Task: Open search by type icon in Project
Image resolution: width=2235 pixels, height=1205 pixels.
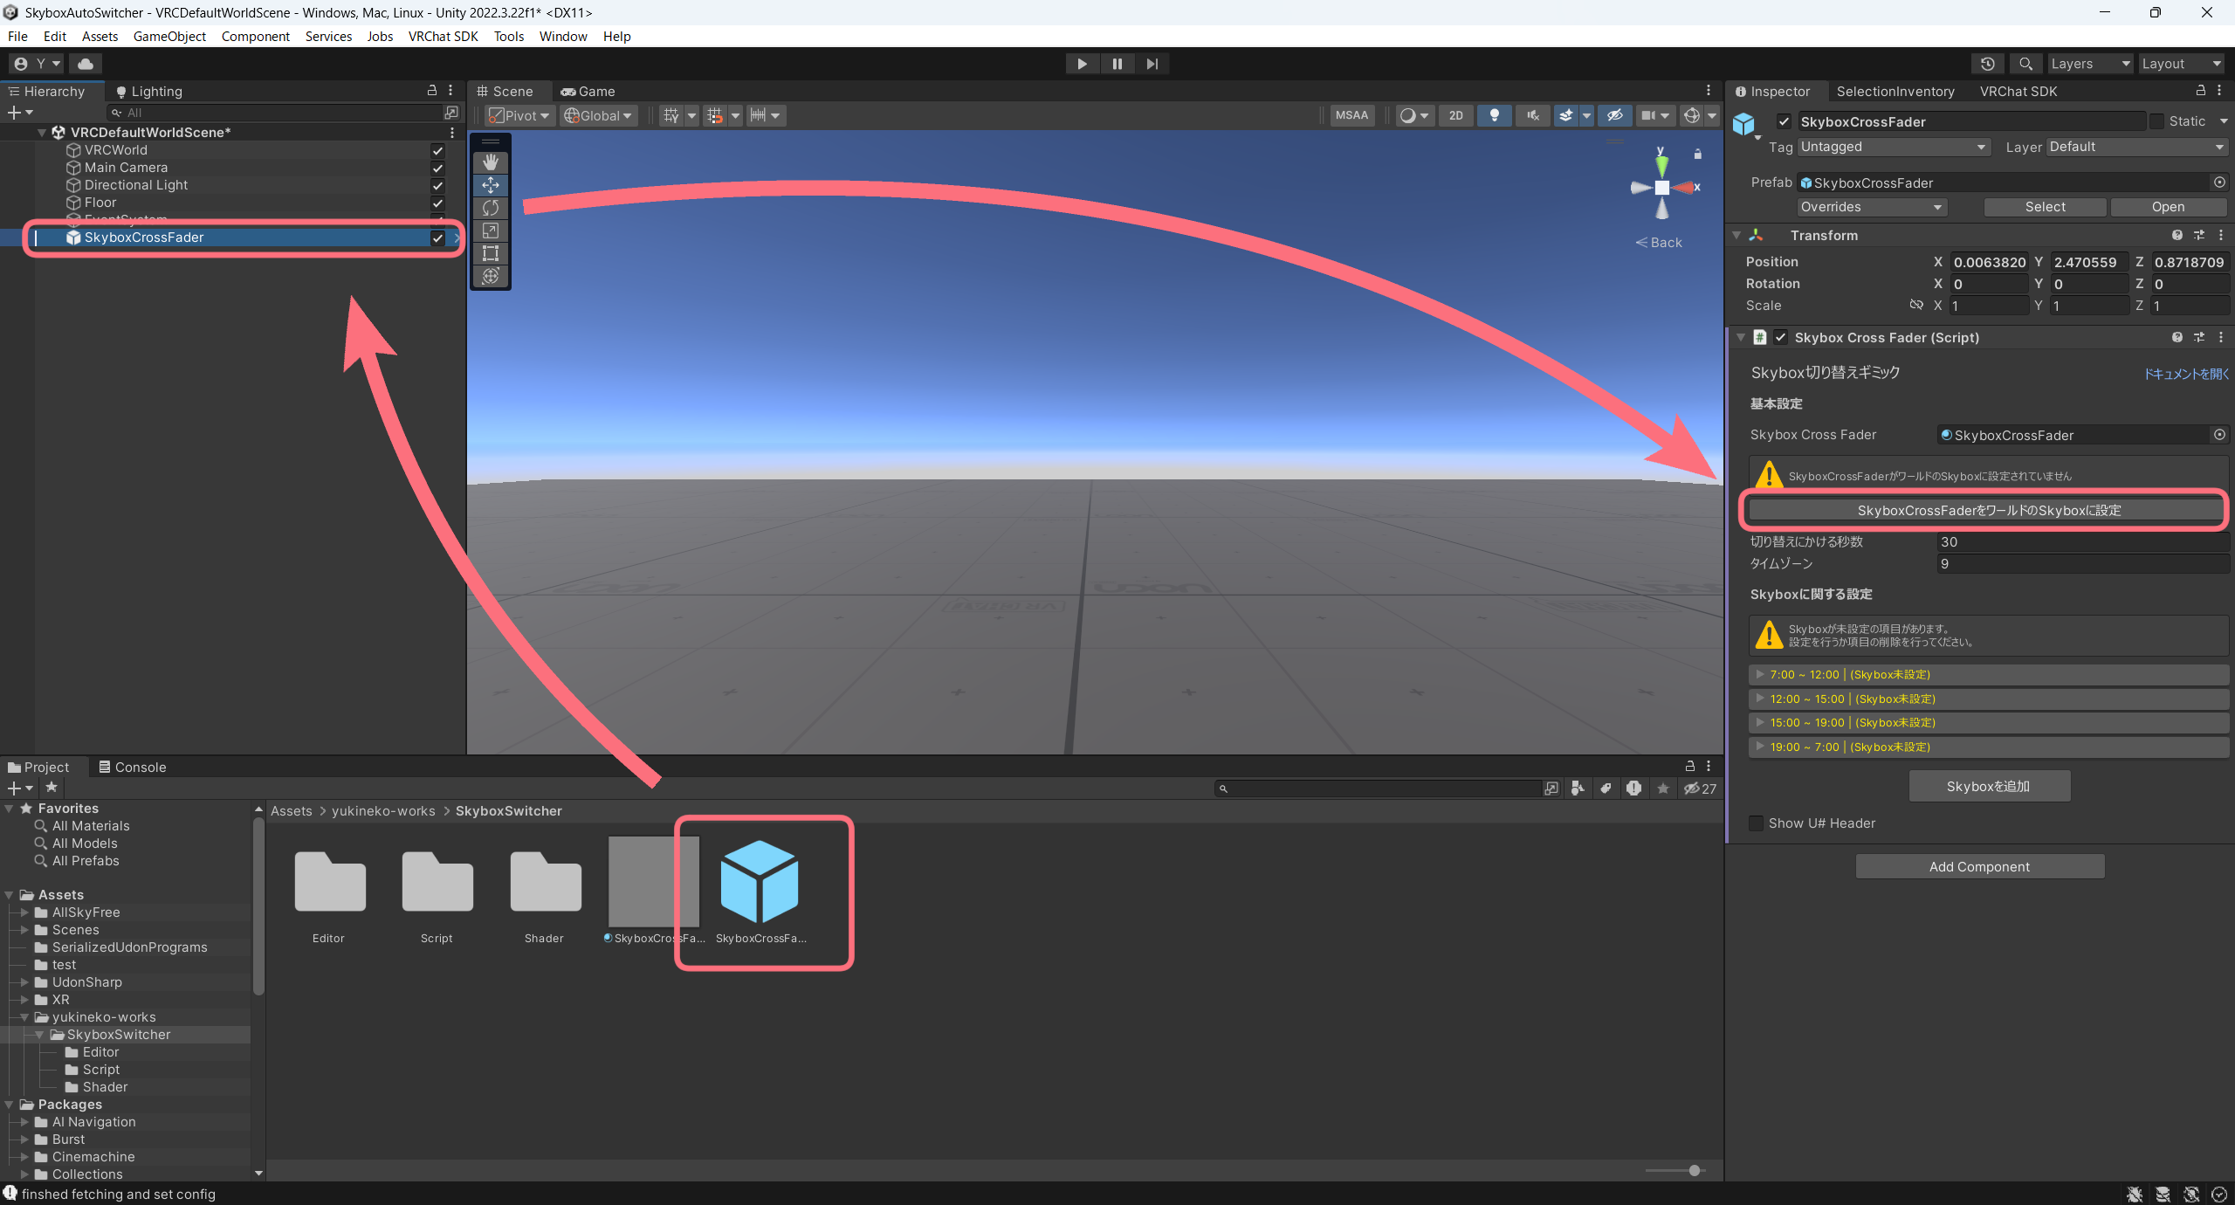Action: click(x=1578, y=788)
